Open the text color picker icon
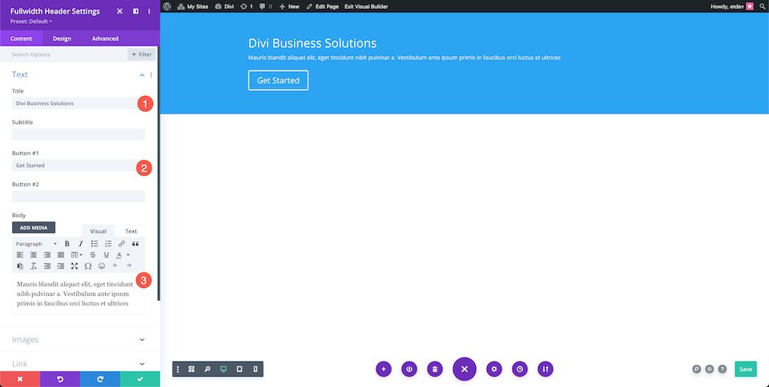The height and width of the screenshot is (387, 769). point(119,255)
